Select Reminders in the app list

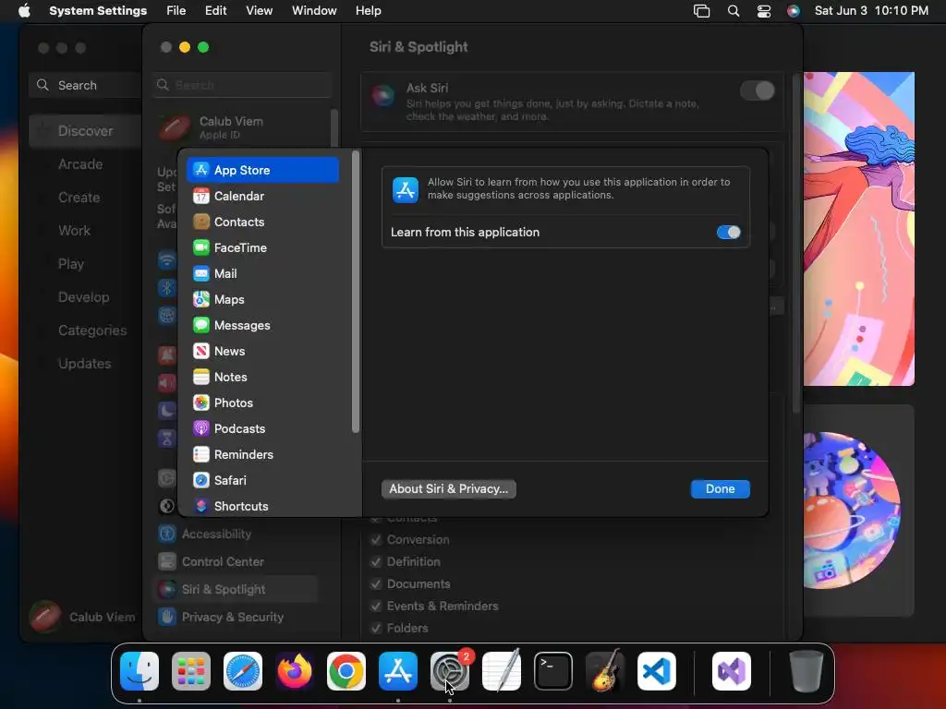(x=262, y=454)
